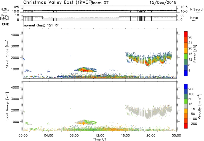The width and height of the screenshot is (204, 141).
Task: Select the 'N.Sky' legend label
Action: click(5, 9)
